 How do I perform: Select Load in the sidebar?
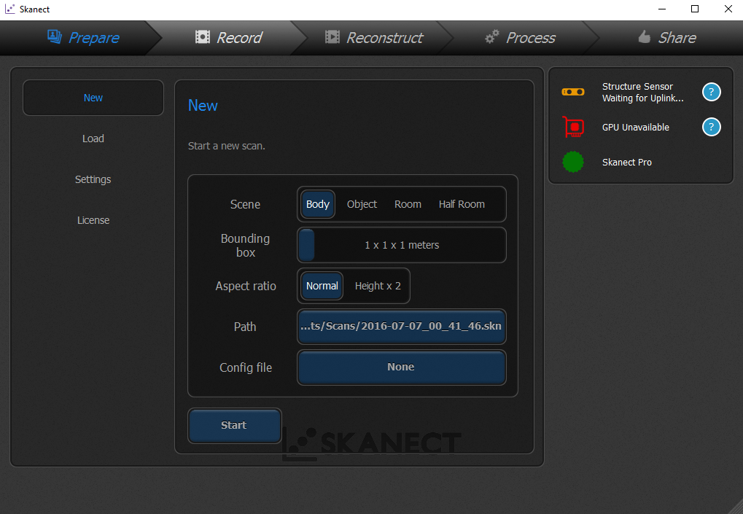tap(93, 139)
